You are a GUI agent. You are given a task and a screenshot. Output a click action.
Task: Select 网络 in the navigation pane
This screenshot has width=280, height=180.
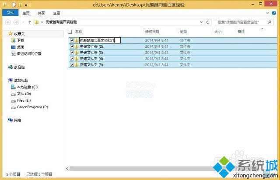click(x=17, y=120)
